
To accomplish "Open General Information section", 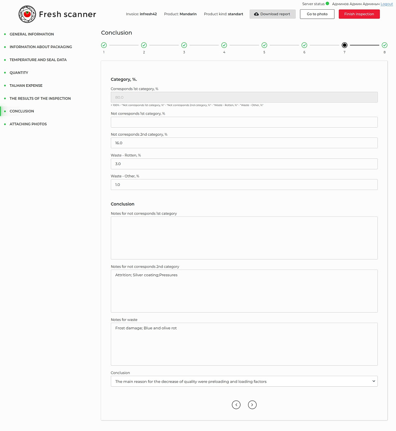I will tap(32, 34).
